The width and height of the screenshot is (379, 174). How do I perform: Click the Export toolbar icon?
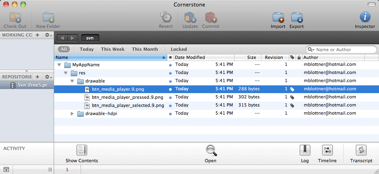[x=297, y=17]
